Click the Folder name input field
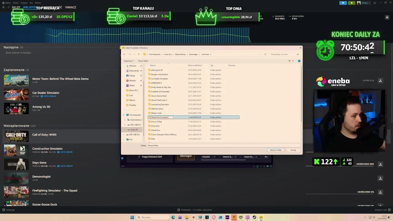This screenshot has height=221, width=393. tap(223, 145)
